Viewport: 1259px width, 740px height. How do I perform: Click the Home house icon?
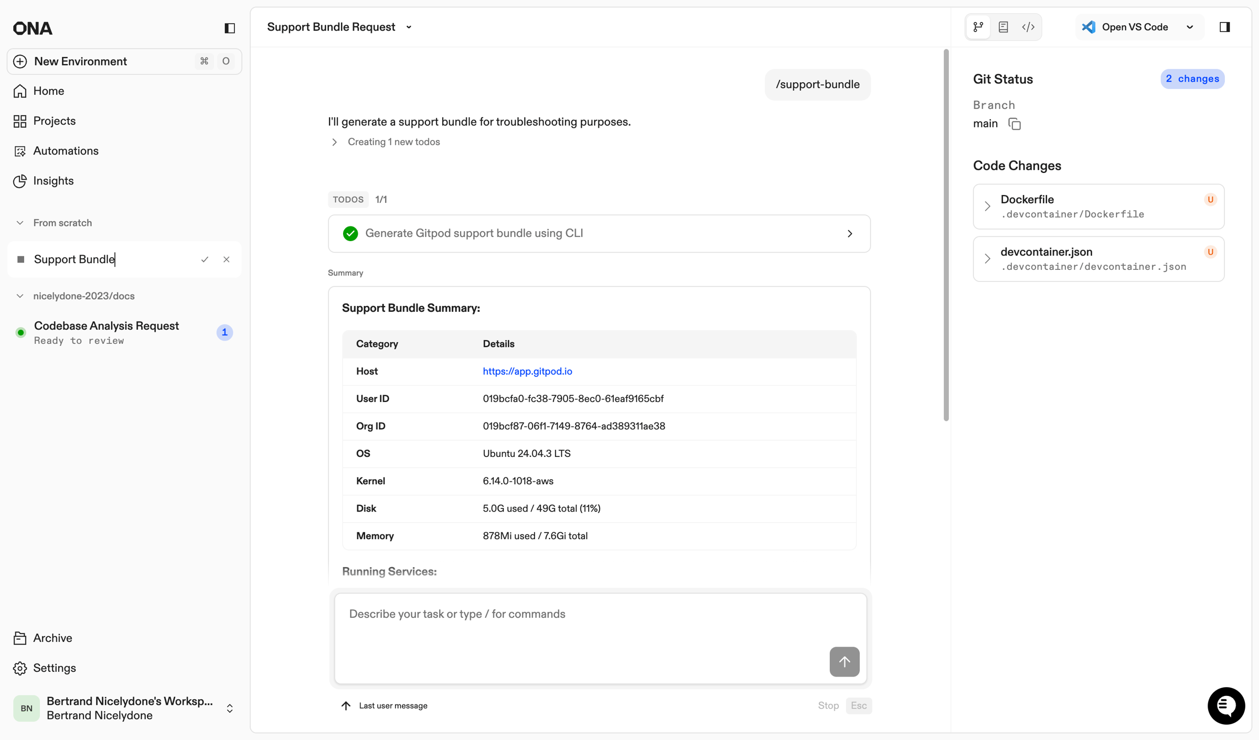tap(20, 91)
